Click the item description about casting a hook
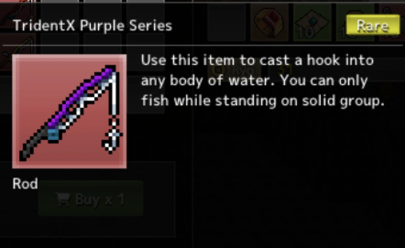This screenshot has width=405, height=248. pyautogui.click(x=263, y=80)
